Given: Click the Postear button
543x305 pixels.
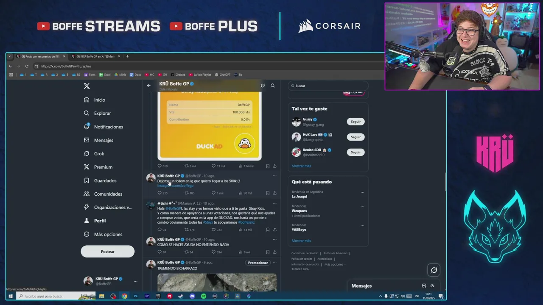Looking at the screenshot, I should pos(108,252).
